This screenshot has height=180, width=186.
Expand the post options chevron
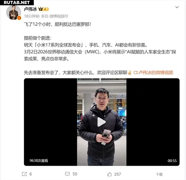[x=177, y=7]
